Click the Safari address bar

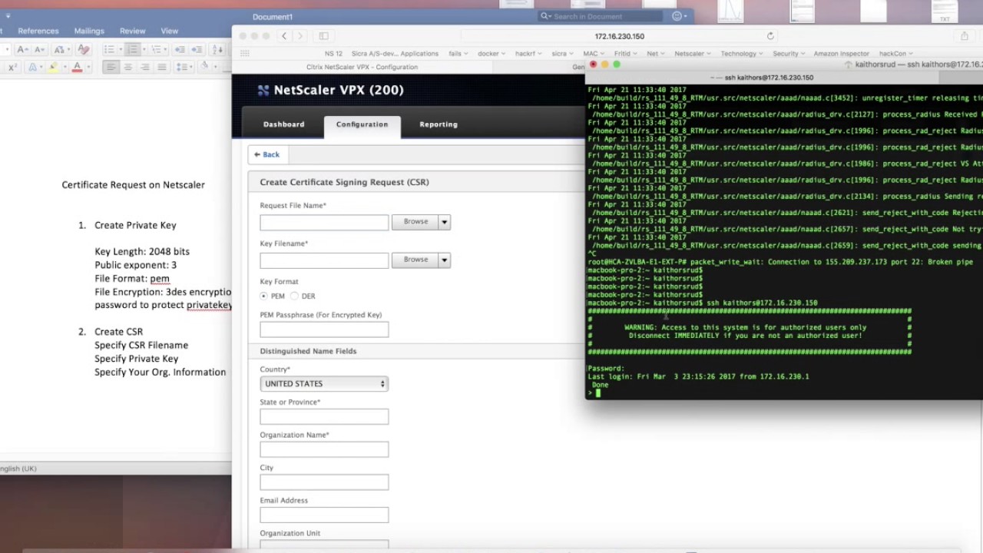tap(620, 36)
